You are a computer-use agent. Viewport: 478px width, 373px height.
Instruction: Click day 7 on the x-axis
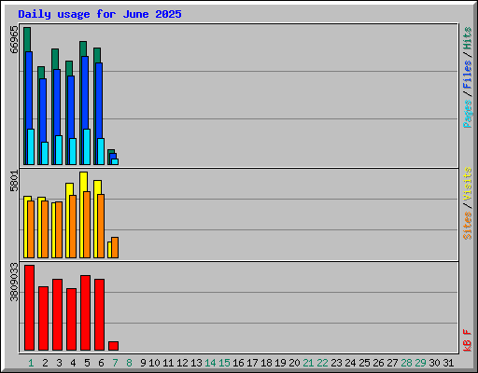[115, 363]
